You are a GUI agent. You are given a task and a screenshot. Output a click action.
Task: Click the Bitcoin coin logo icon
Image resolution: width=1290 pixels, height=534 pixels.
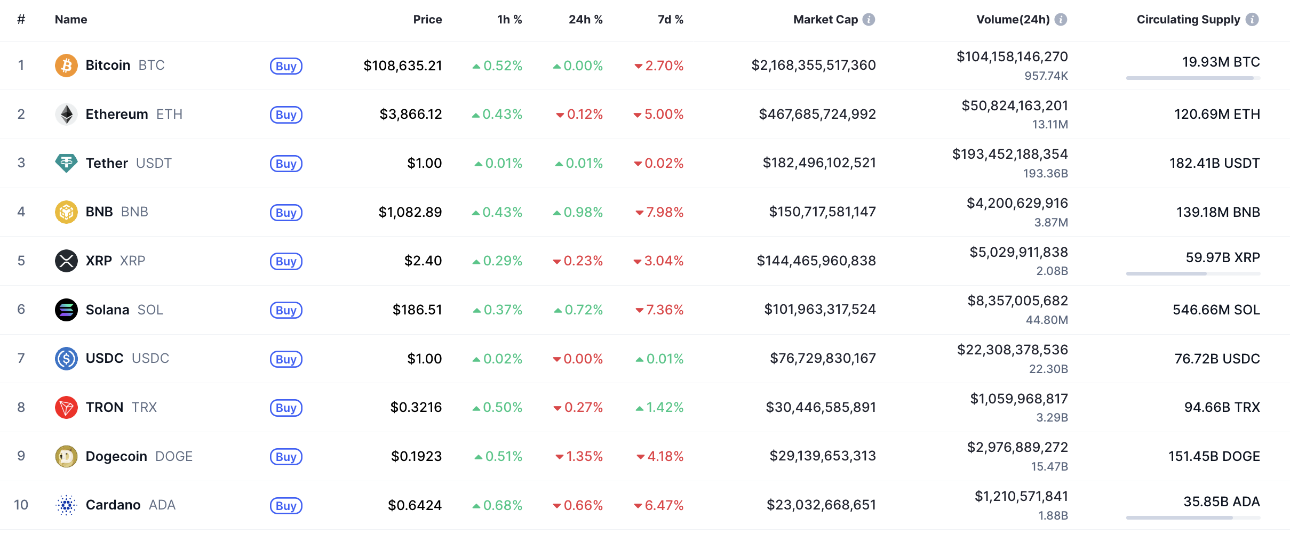[x=66, y=66]
